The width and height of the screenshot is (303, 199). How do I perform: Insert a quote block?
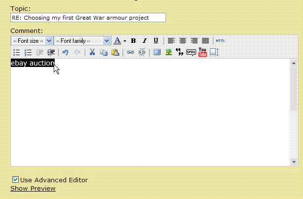point(180,52)
